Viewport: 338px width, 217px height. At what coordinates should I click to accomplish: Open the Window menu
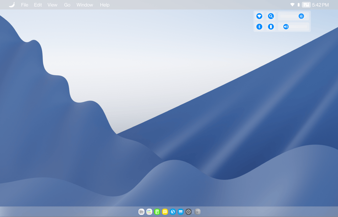pos(85,5)
